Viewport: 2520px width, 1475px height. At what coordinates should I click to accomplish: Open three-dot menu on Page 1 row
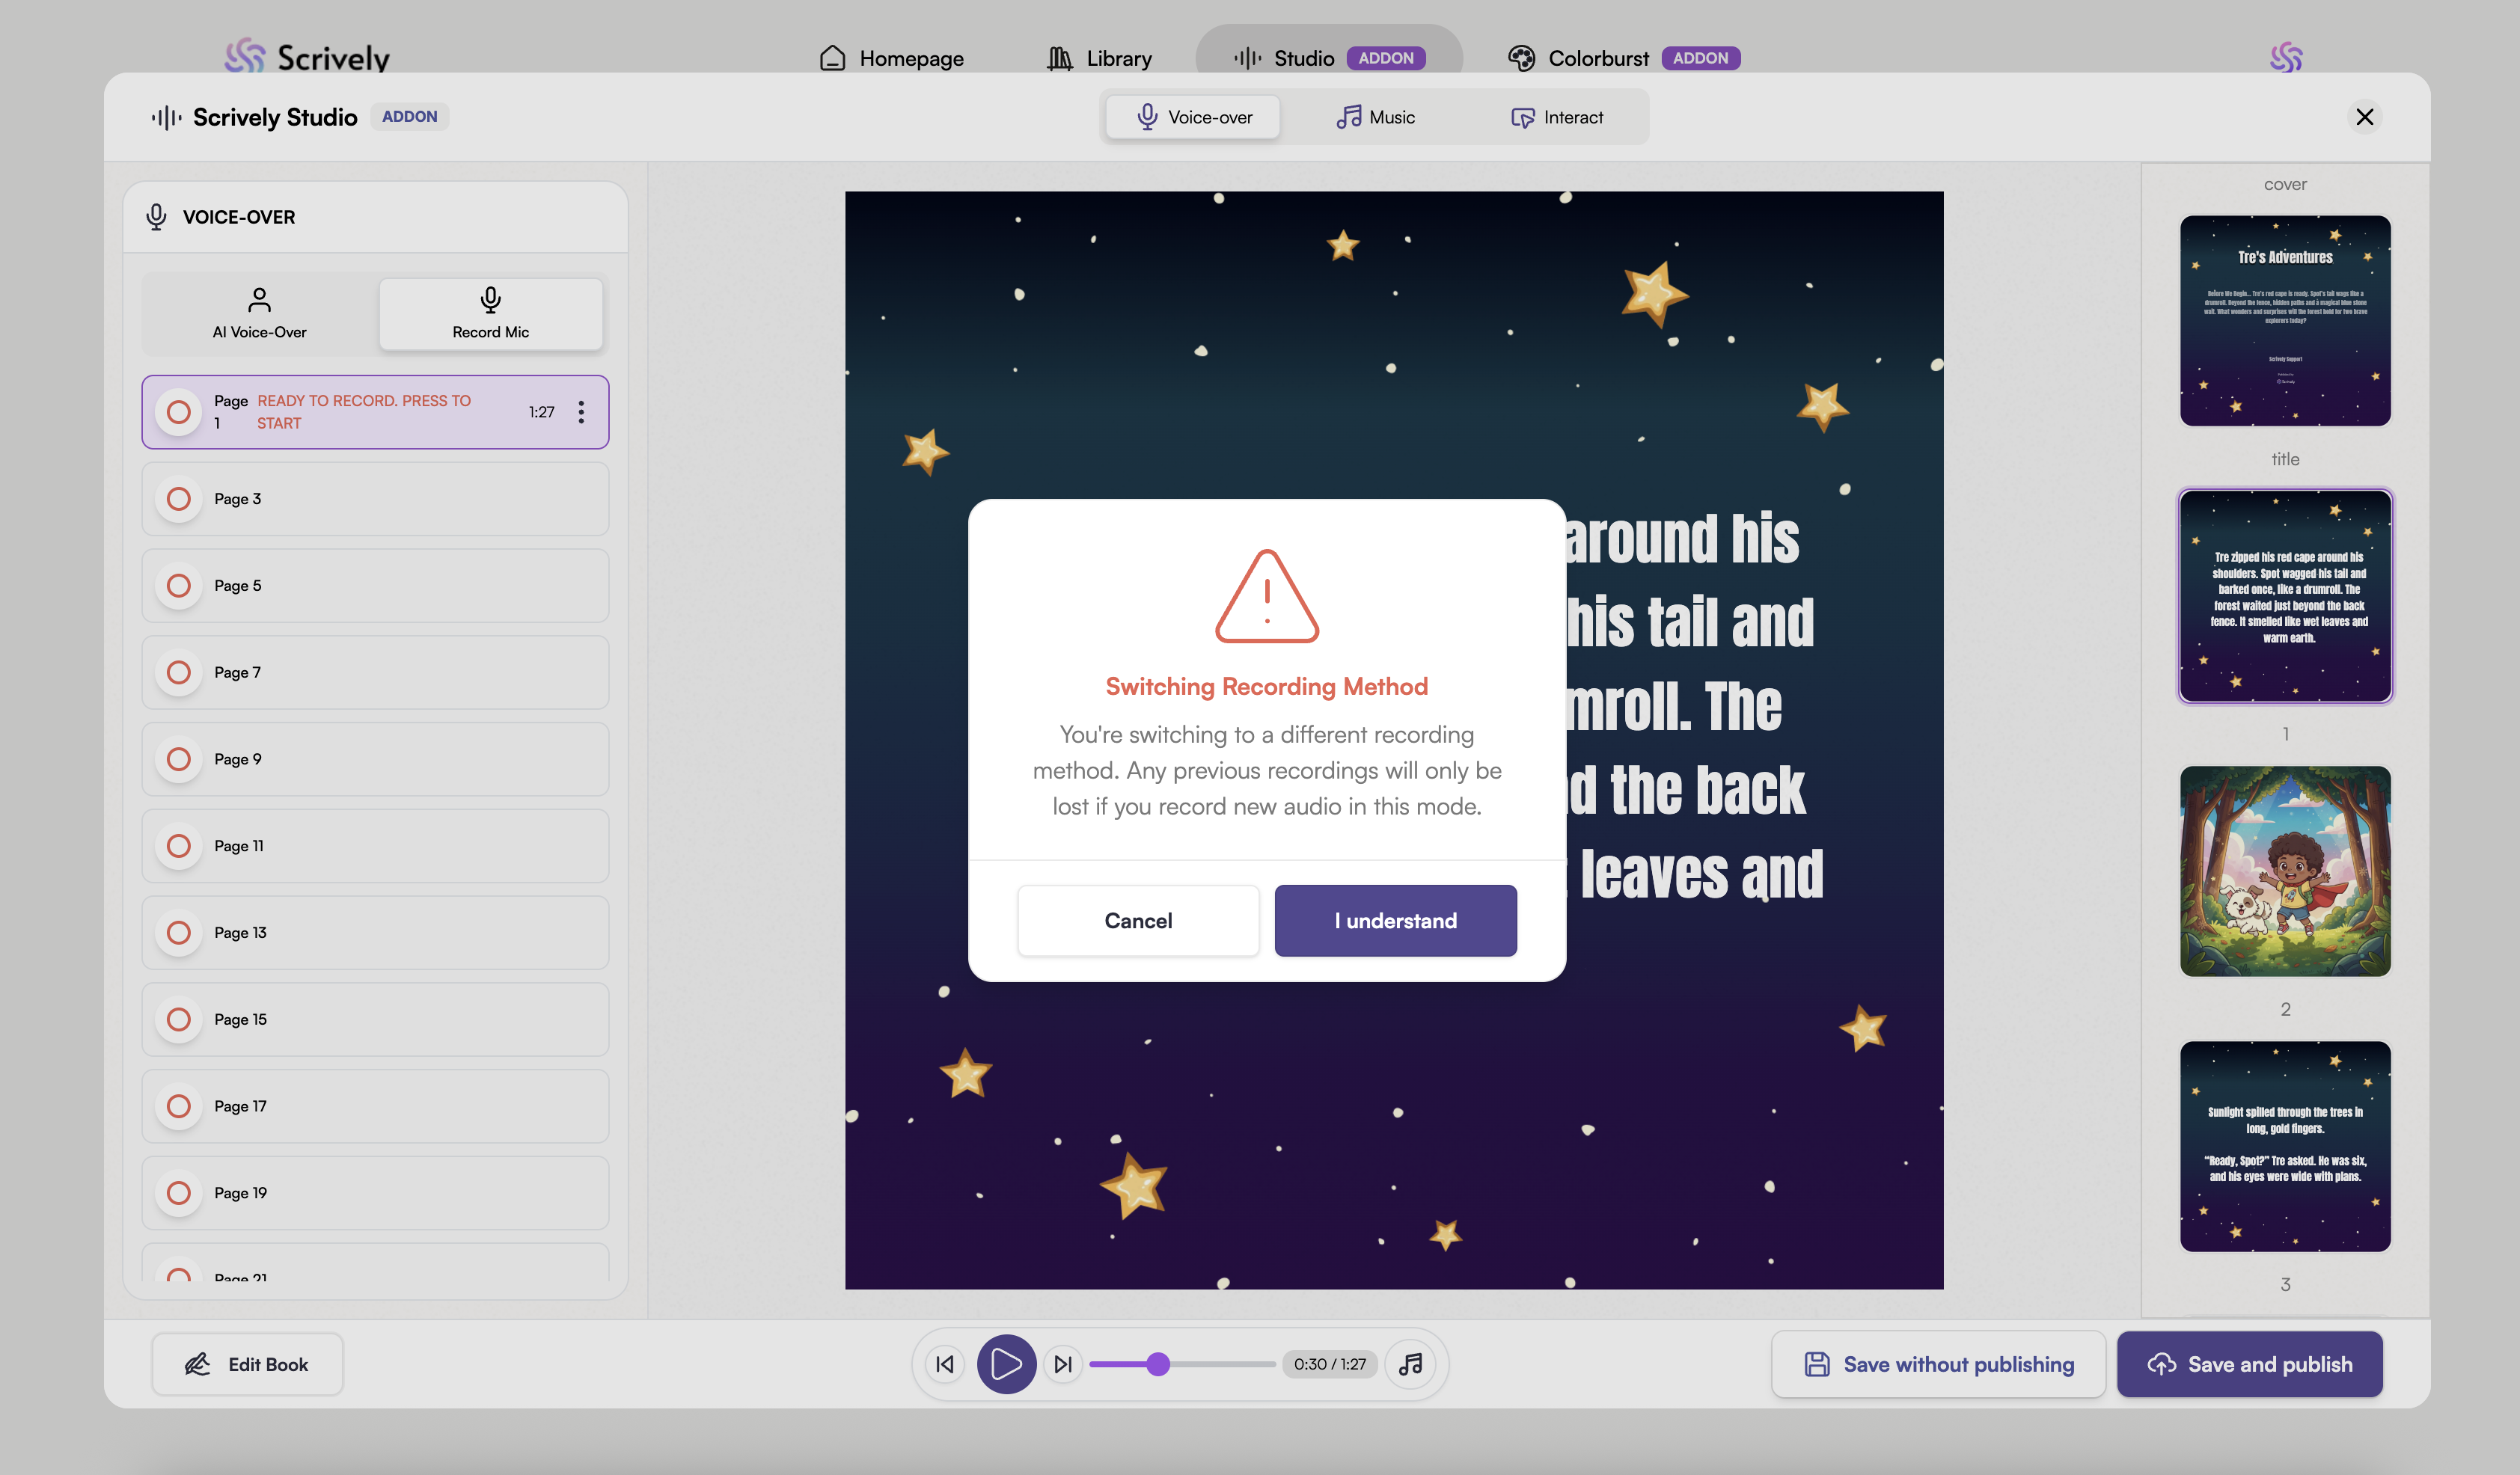tap(581, 412)
